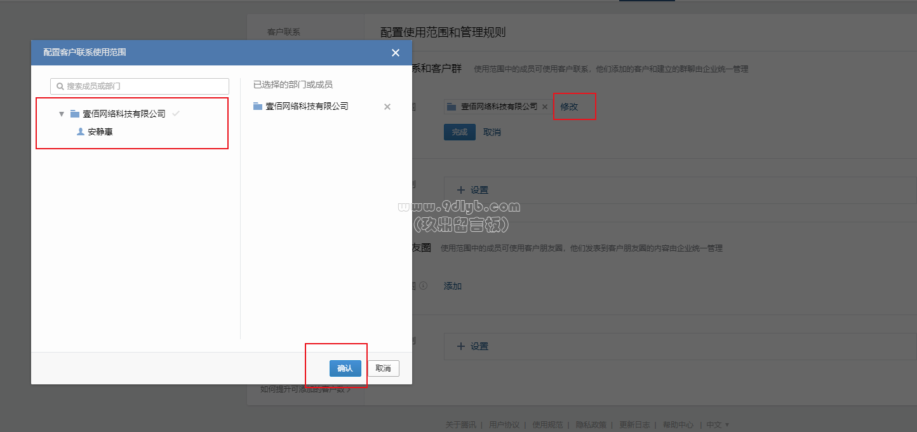This screenshot has width=917, height=432.
Task: Open 关于腾讯 footer link
Action: pos(460,424)
